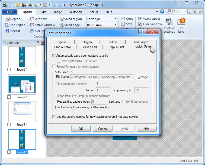Image resolution: width=205 pixels, height=165 pixels.
Task: Open the Auto zoom dropdown
Action: (x=180, y=11)
